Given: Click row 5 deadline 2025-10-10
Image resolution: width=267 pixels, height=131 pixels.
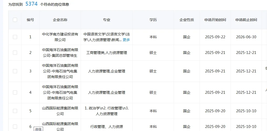Looking at the screenshot, I should point(246,111).
